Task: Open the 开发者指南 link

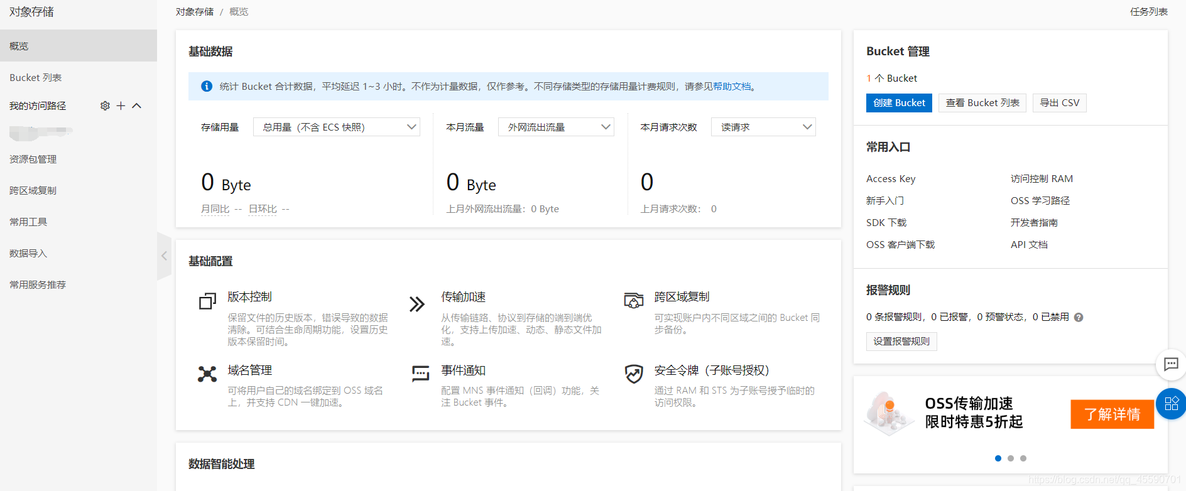Action: point(1034,223)
